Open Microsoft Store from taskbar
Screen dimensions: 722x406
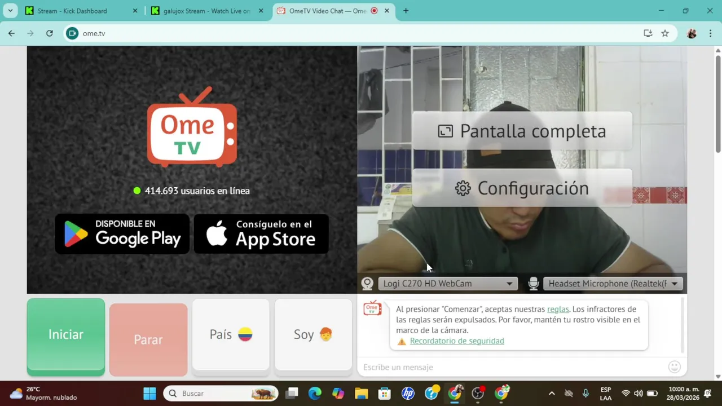[385, 394]
